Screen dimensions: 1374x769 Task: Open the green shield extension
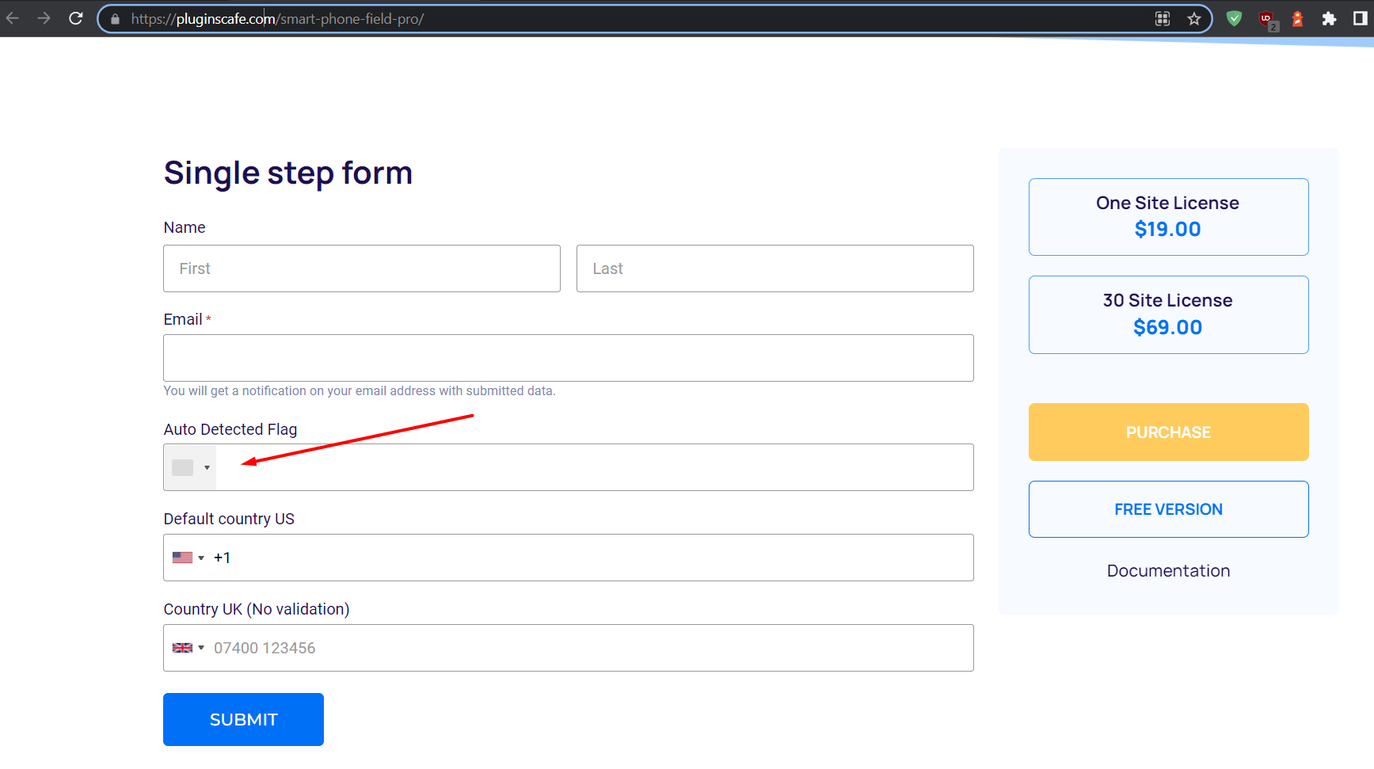tap(1234, 18)
